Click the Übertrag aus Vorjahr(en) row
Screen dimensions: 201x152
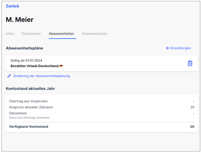click(101, 101)
